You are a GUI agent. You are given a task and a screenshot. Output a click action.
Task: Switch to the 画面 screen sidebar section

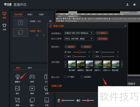(4, 15)
